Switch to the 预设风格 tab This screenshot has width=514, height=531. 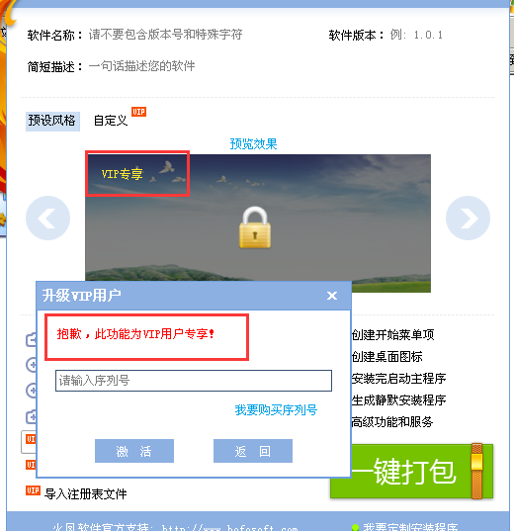coord(52,121)
